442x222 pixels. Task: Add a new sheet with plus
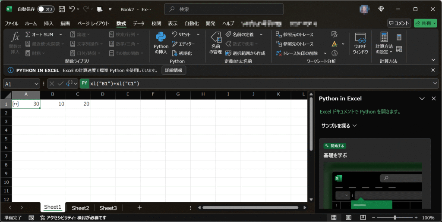[139, 208]
